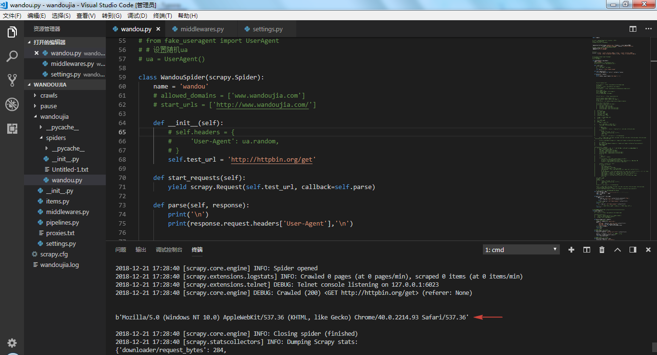
Task: Open the 帮助(H) menu
Action: pos(188,15)
